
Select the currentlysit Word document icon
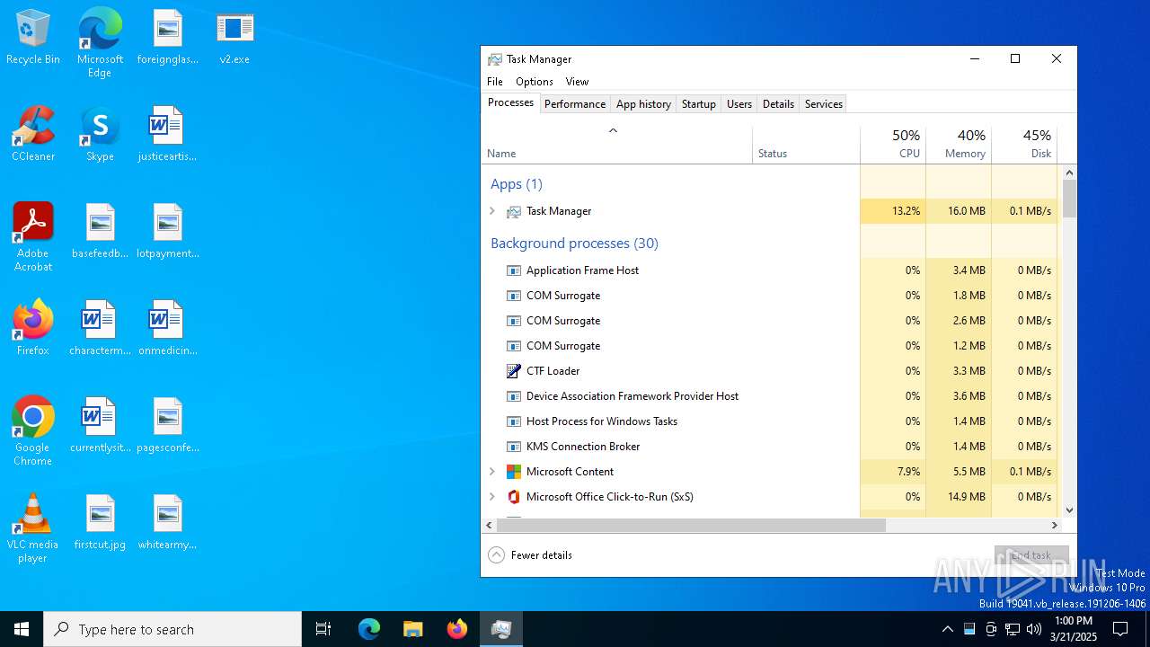point(100,417)
